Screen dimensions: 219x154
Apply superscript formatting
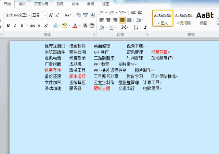(x=46, y=25)
